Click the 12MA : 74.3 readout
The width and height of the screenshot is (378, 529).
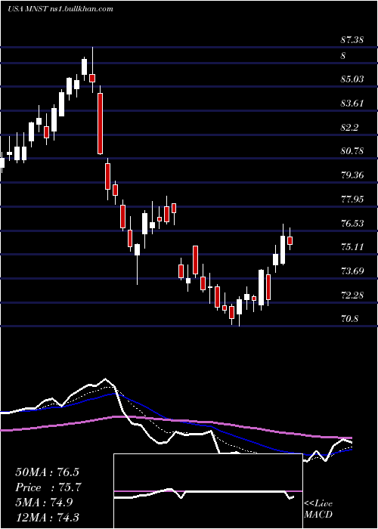tap(48, 518)
